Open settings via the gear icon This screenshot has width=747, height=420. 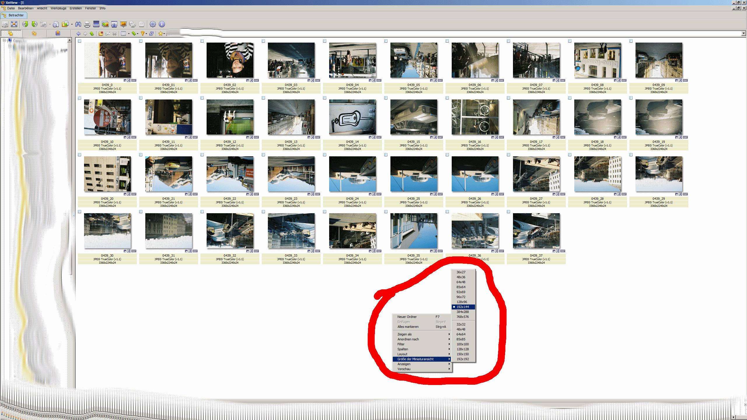point(153,24)
